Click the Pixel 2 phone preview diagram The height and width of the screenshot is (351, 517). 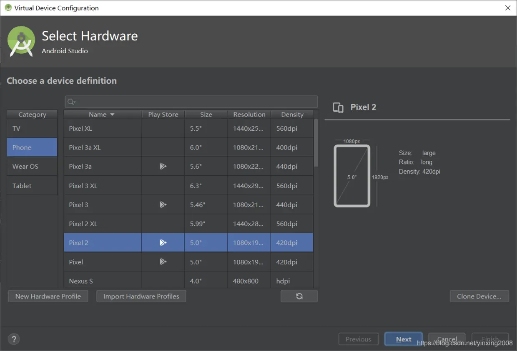352,175
